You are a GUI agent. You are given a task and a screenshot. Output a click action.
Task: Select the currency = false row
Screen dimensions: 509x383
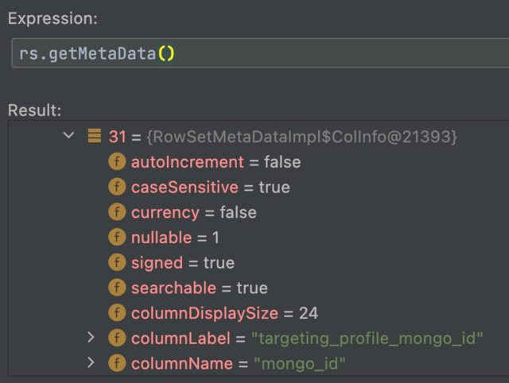click(x=258, y=212)
